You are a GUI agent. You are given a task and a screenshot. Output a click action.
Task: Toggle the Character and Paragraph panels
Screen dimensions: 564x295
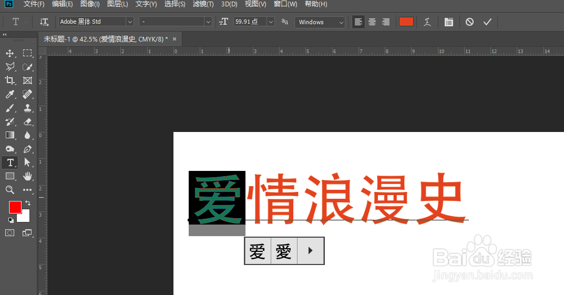(x=448, y=22)
